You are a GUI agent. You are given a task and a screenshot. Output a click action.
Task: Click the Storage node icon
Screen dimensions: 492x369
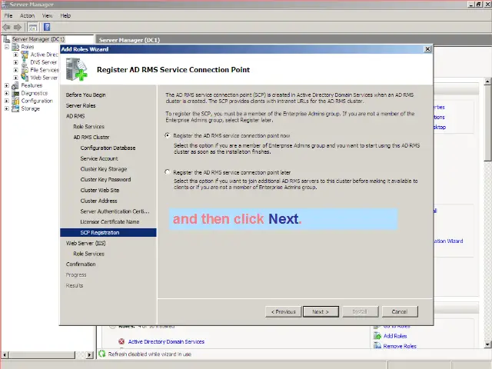(15, 108)
